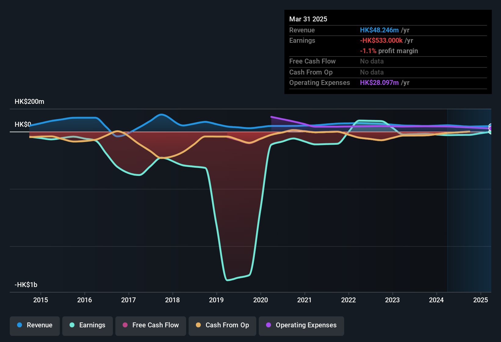Viewport: 501px width, 342px height.
Task: Click the orange Cash From Op legend dot
Action: [x=198, y=325]
